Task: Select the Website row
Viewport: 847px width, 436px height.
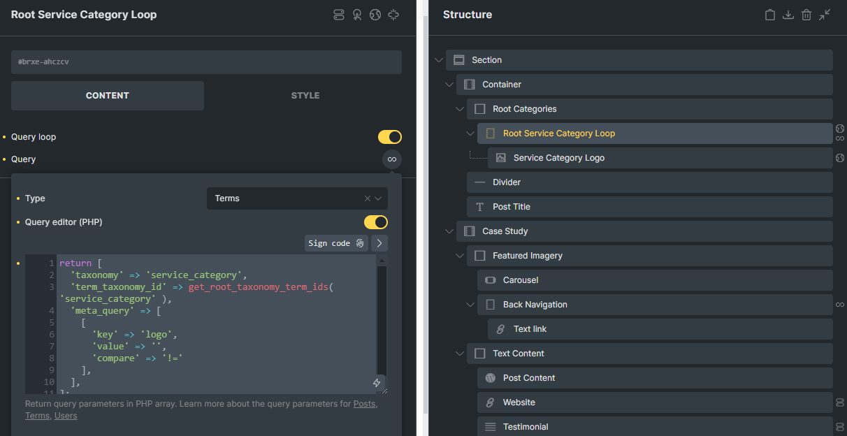Action: (655, 402)
